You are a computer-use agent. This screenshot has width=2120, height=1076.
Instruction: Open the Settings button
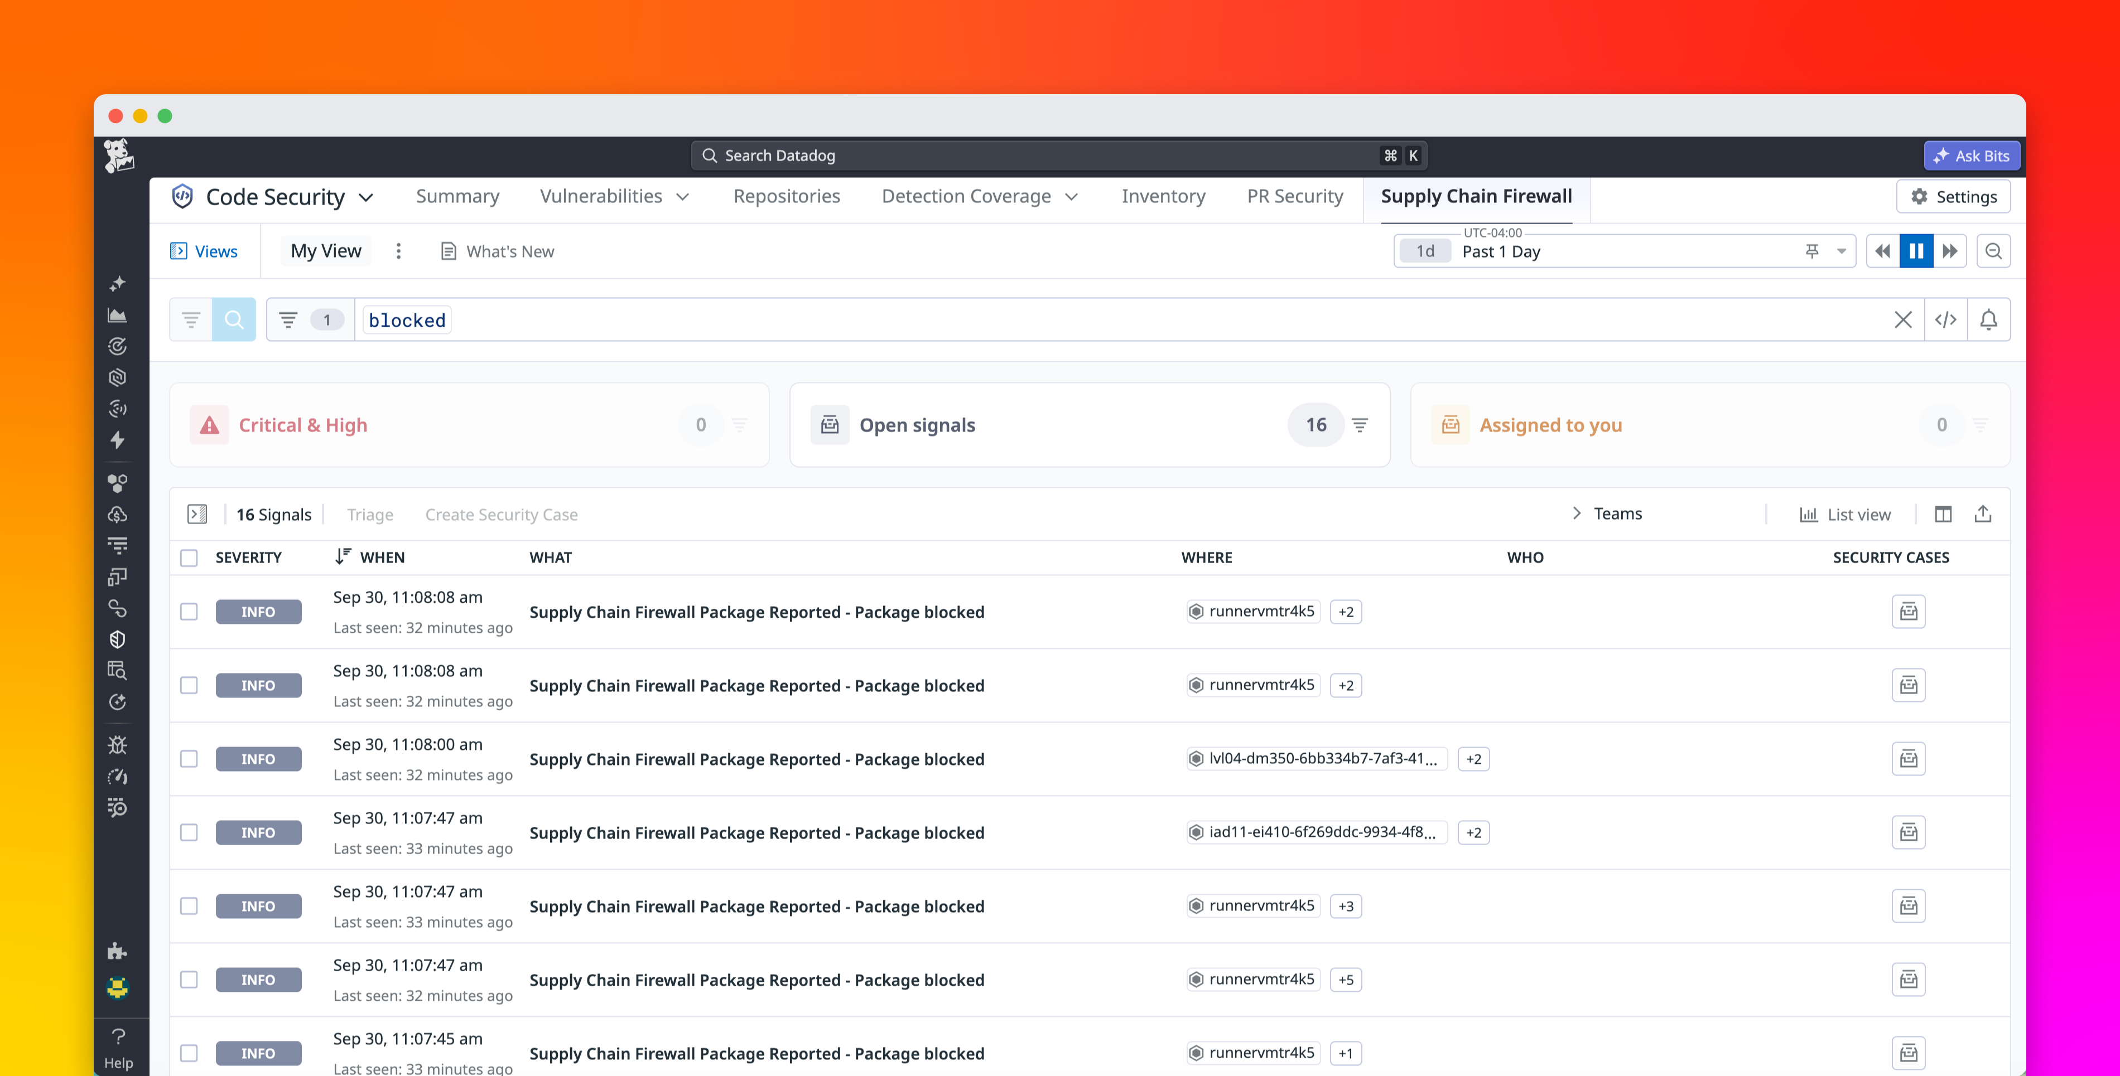[1953, 197]
